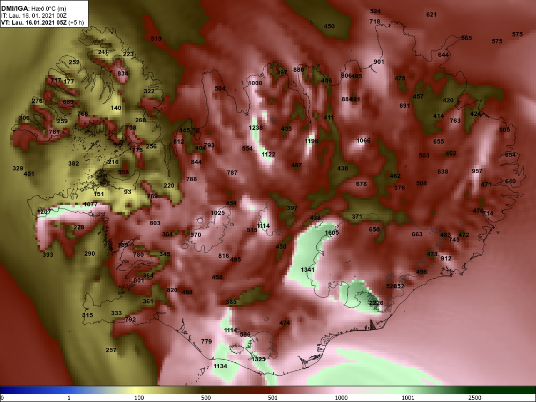Click the 1605 value on the glacier
This screenshot has width=536, height=402.
click(x=332, y=233)
